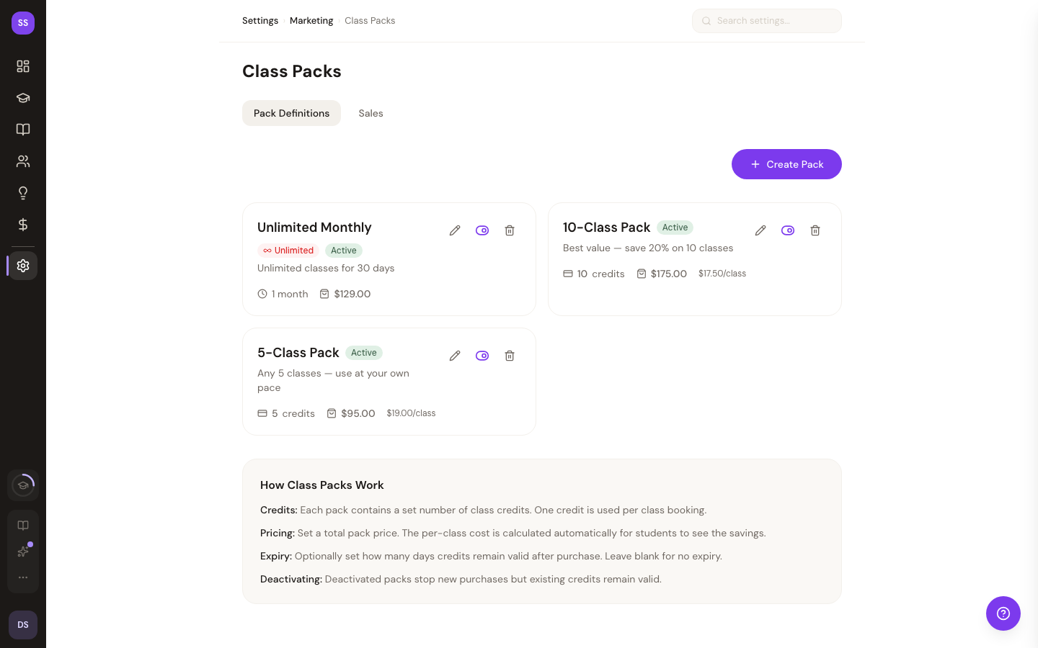Toggle the 5-Class Pack active switch
The image size is (1038, 648).
482,356
